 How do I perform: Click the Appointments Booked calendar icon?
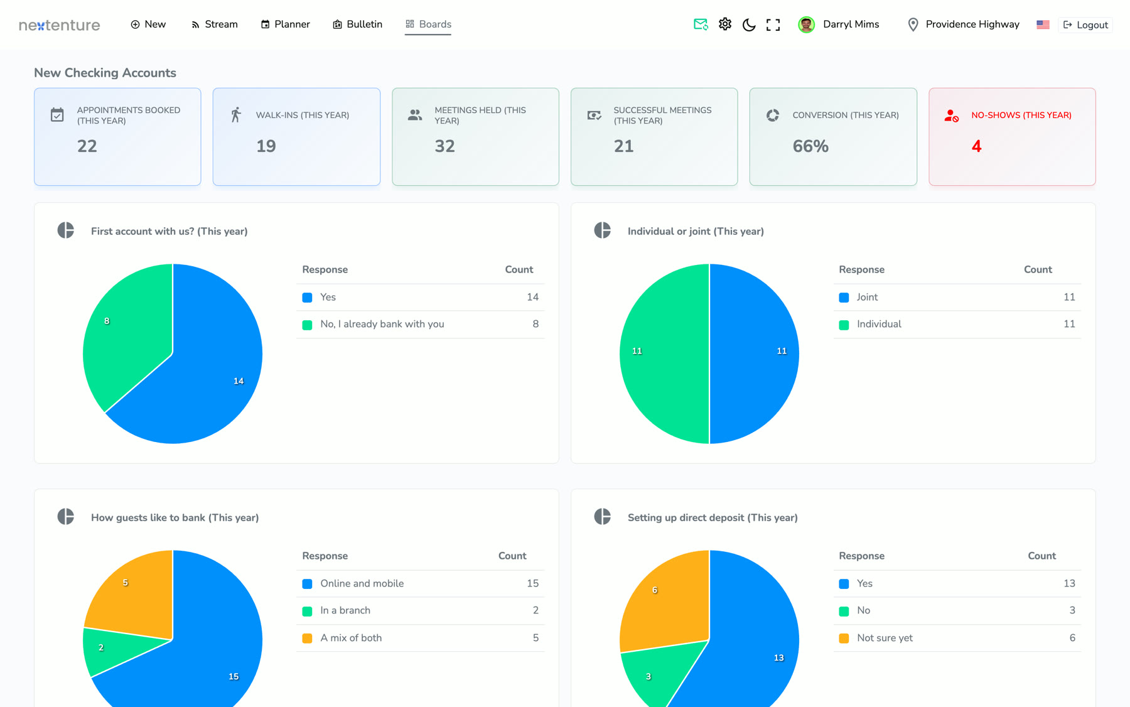pos(57,115)
